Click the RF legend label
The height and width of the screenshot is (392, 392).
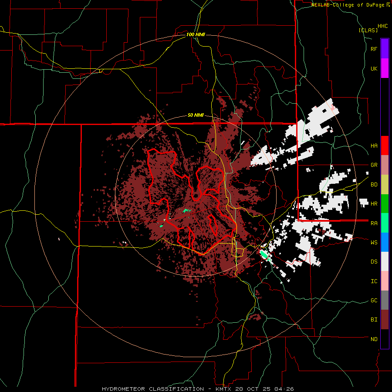[x=374, y=49]
